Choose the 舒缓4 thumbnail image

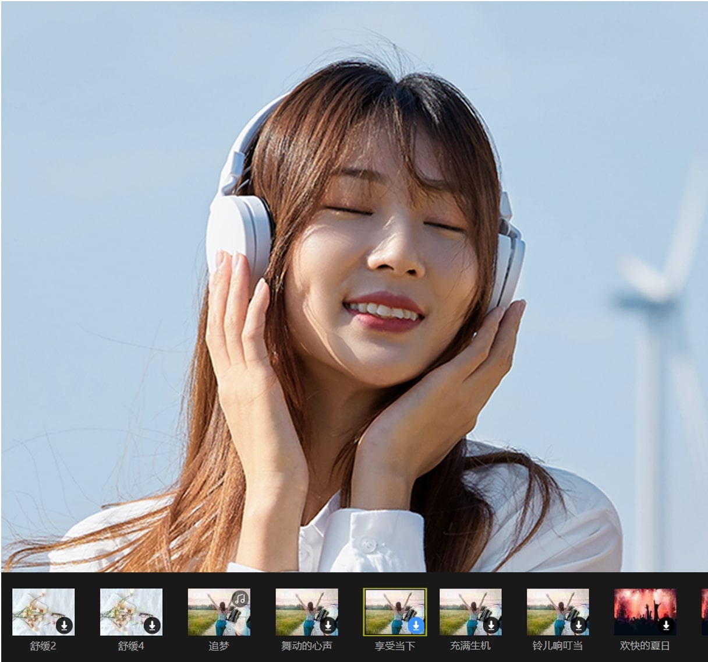tap(126, 610)
